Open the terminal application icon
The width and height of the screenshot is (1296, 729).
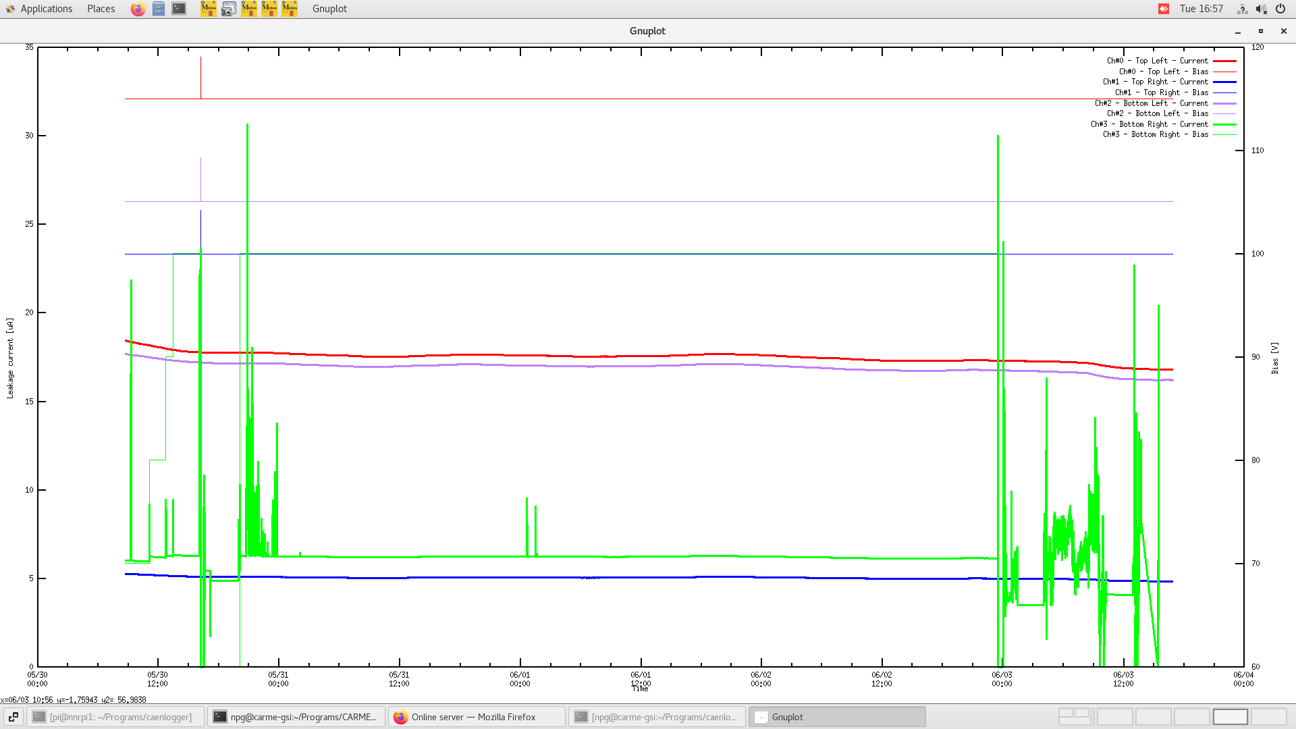point(178,9)
